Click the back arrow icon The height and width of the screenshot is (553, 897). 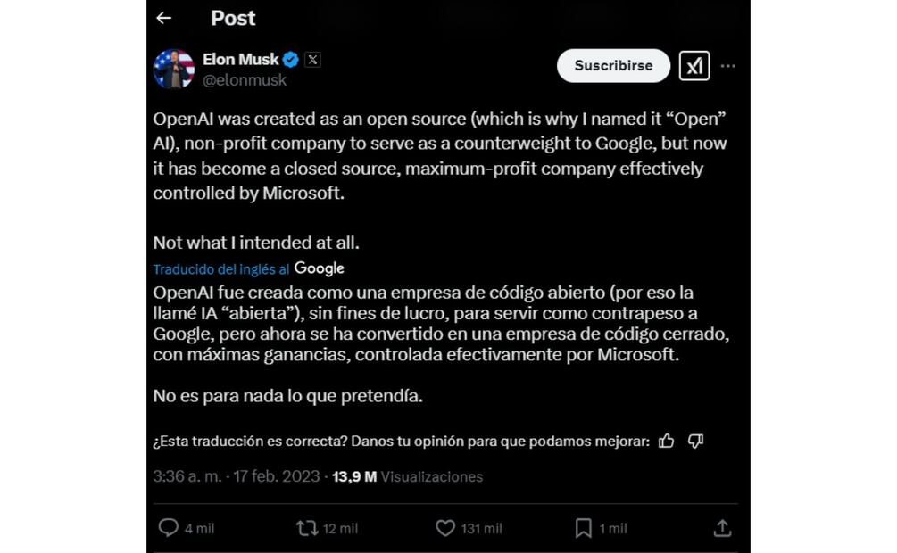tap(163, 18)
